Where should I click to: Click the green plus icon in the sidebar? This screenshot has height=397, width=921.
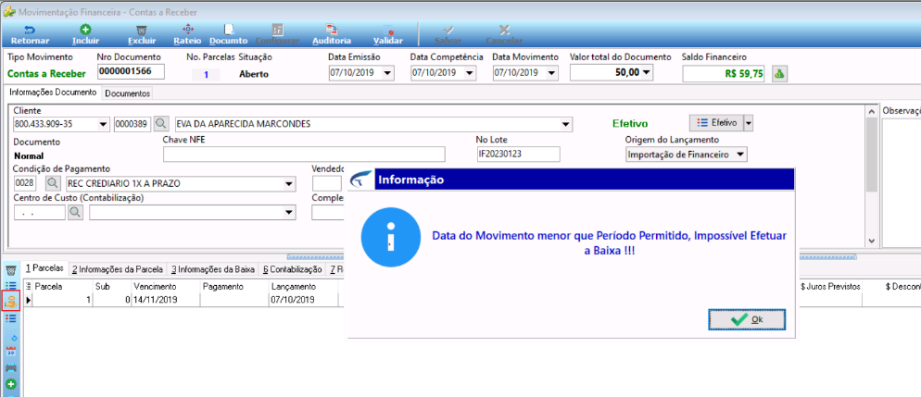(x=10, y=385)
